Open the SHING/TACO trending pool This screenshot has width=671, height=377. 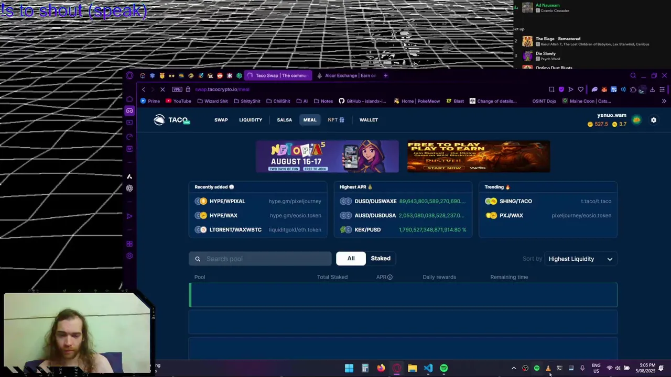point(548,202)
